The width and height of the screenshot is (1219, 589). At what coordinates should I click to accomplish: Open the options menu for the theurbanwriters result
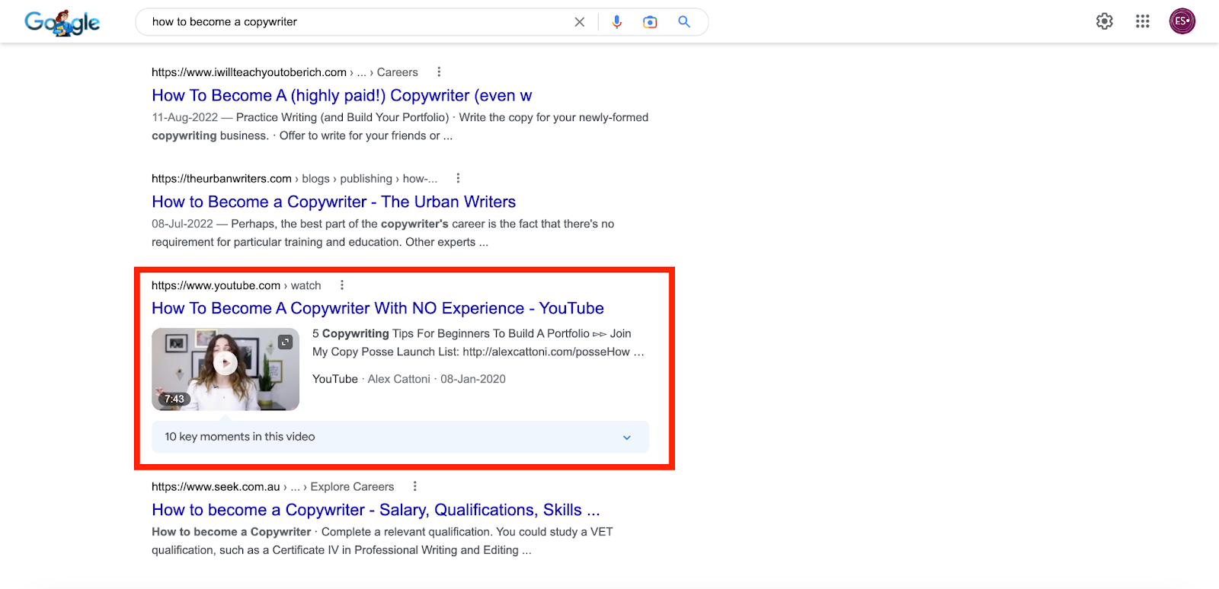click(x=458, y=178)
